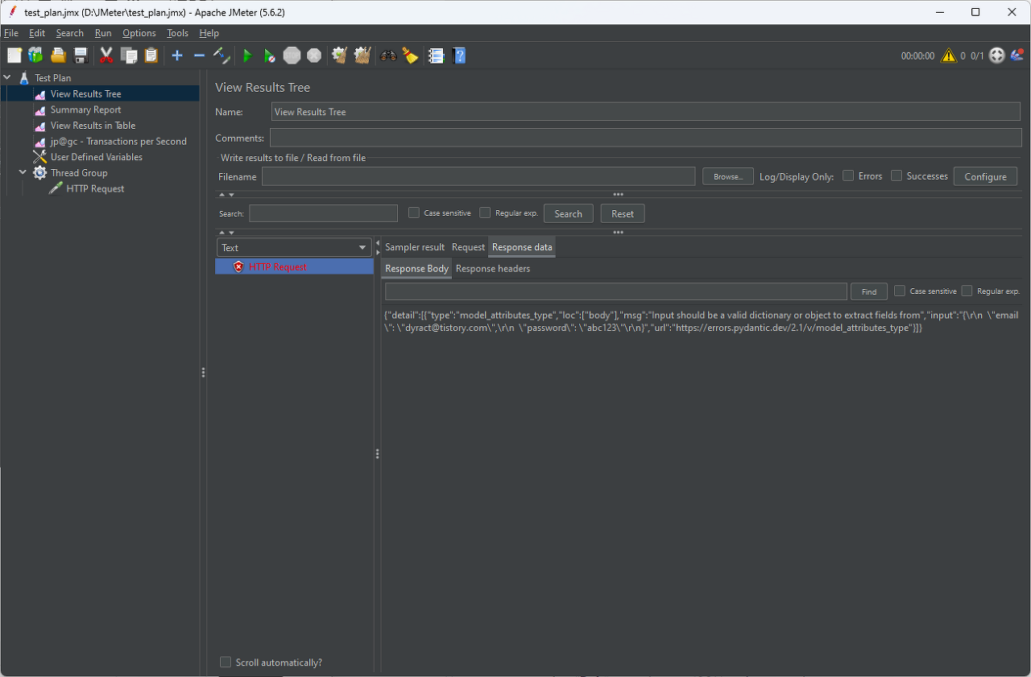This screenshot has height=677, width=1031.
Task: Click the Search button
Action: 569,213
